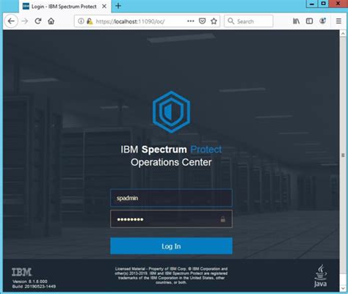This screenshot has height=294, width=348.
Task: Click the "IBM Spectrum Protect" title text
Action: click(x=171, y=150)
